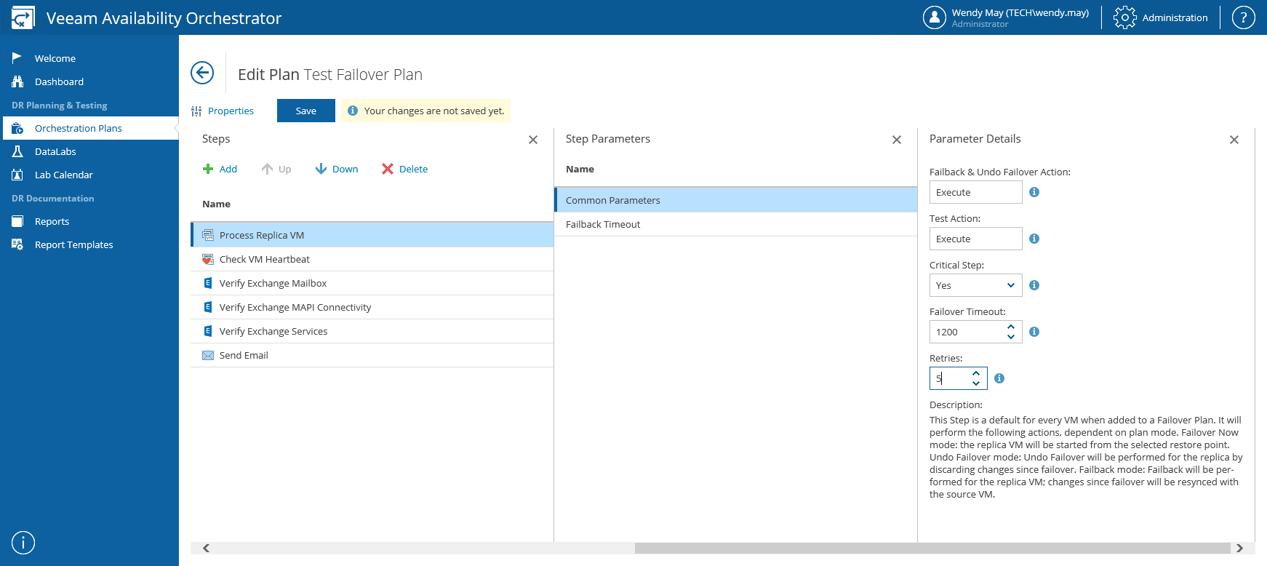Show info for Failover Timeout
Viewport: 1267px width, 566px height.
1034,332
